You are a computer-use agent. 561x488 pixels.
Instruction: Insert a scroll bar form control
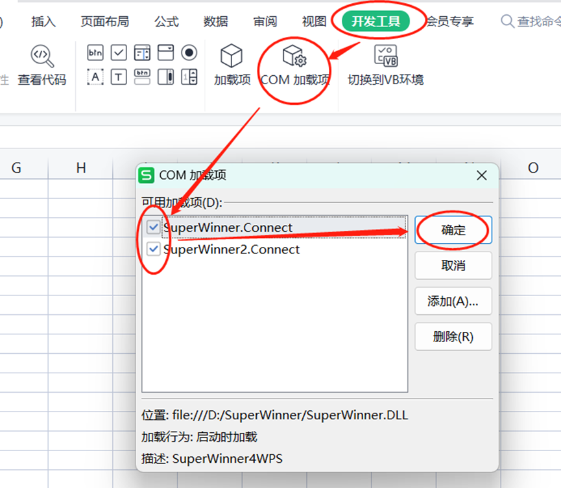pos(165,77)
